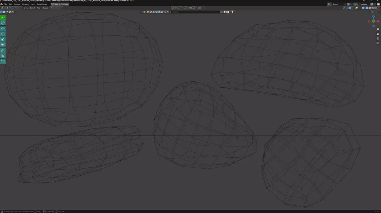
Task: Click the Blender logo menu icon
Action: click(2, 4)
